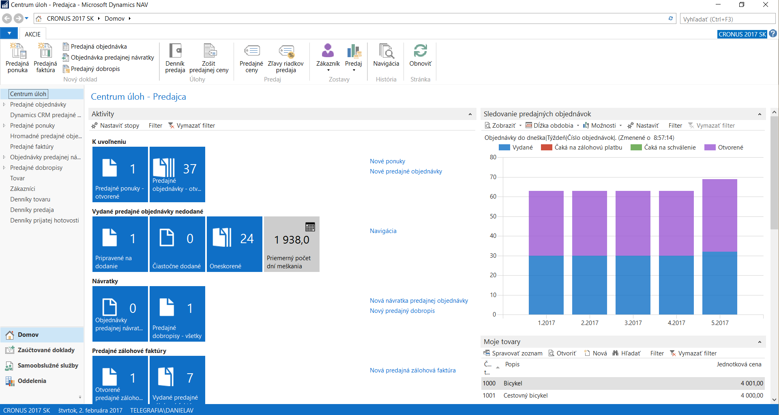The image size is (779, 415).
Task: Open Predajná objednávka new document
Action: (x=95, y=47)
